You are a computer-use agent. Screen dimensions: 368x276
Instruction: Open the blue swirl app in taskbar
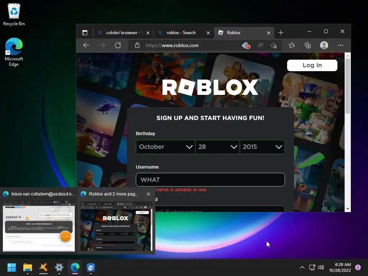(x=91, y=267)
